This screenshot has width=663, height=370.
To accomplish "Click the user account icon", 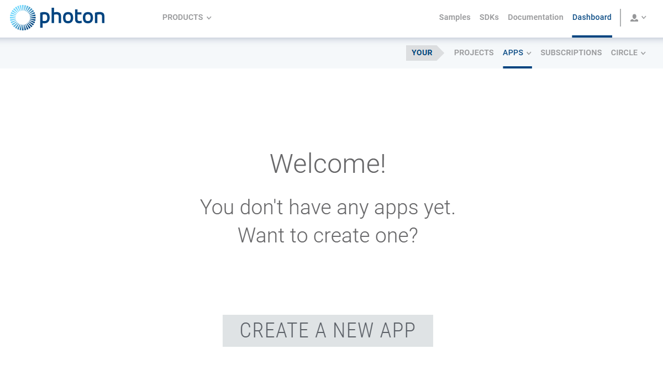I will (x=634, y=18).
